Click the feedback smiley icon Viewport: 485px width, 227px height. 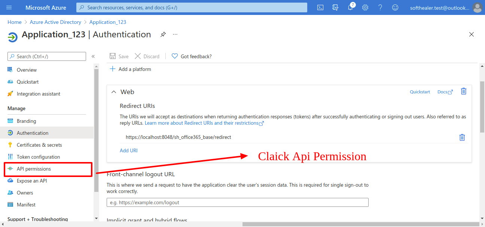click(x=395, y=7)
